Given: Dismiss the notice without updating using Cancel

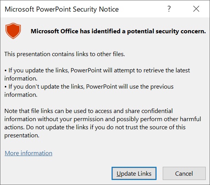Looking at the screenshot, I should 184,173.
